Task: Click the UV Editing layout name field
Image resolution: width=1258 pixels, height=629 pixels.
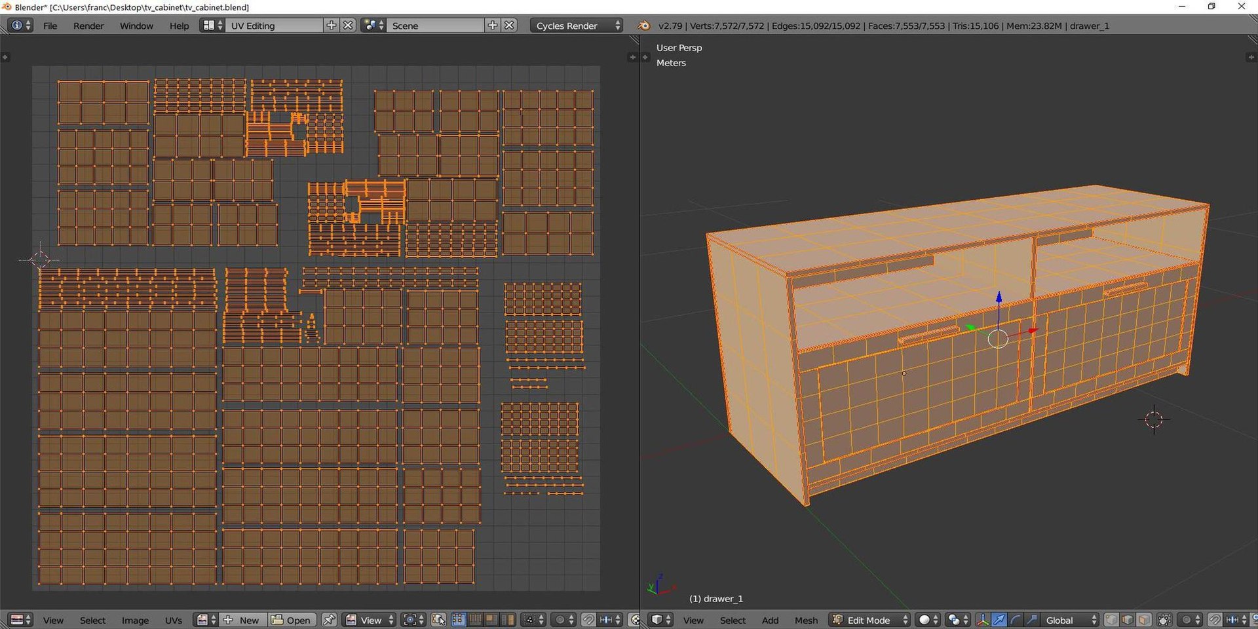Action: pyautogui.click(x=275, y=26)
